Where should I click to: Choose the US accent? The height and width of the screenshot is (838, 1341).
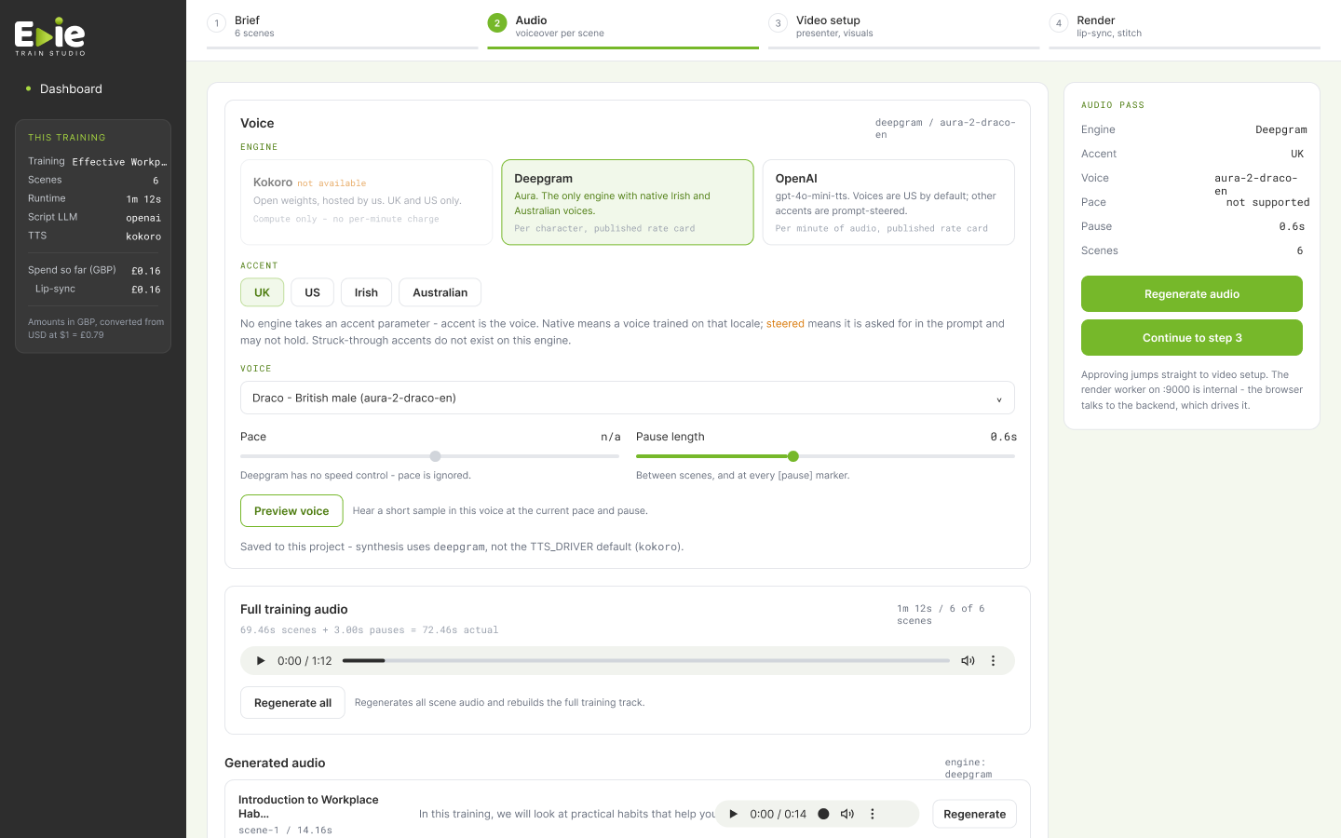[x=312, y=292]
